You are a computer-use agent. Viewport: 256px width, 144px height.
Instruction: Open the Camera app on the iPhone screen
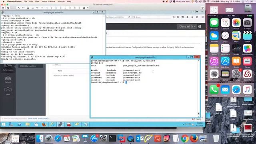click(247, 23)
